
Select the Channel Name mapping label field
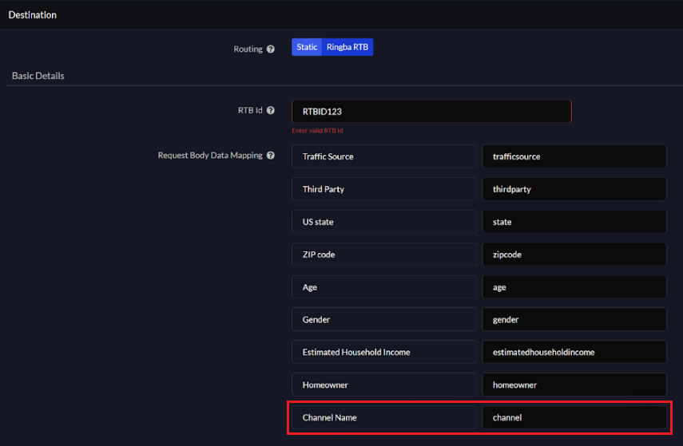(383, 417)
